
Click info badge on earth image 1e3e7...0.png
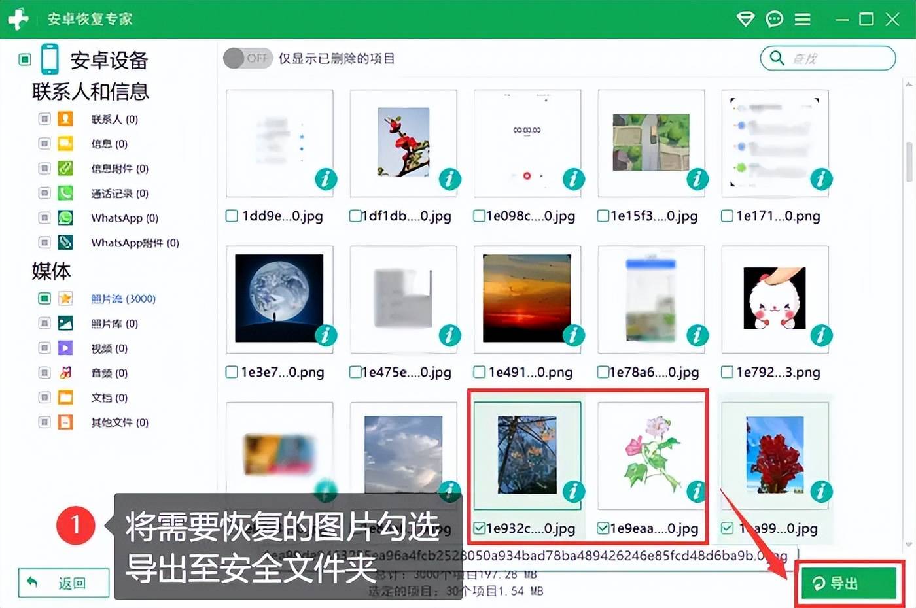coord(326,335)
